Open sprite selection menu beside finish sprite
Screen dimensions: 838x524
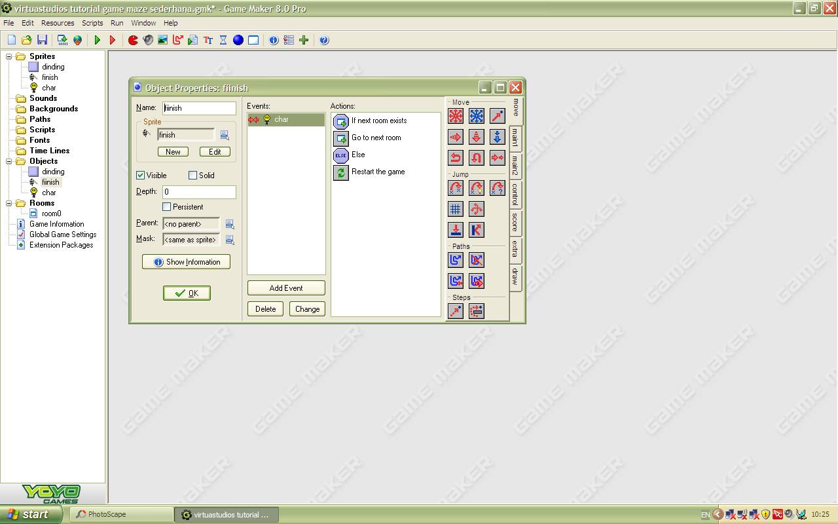225,135
